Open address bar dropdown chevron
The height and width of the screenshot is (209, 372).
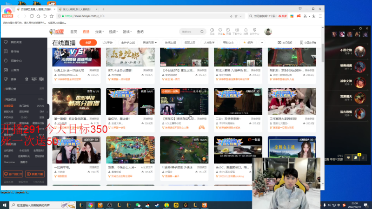coord(241,16)
